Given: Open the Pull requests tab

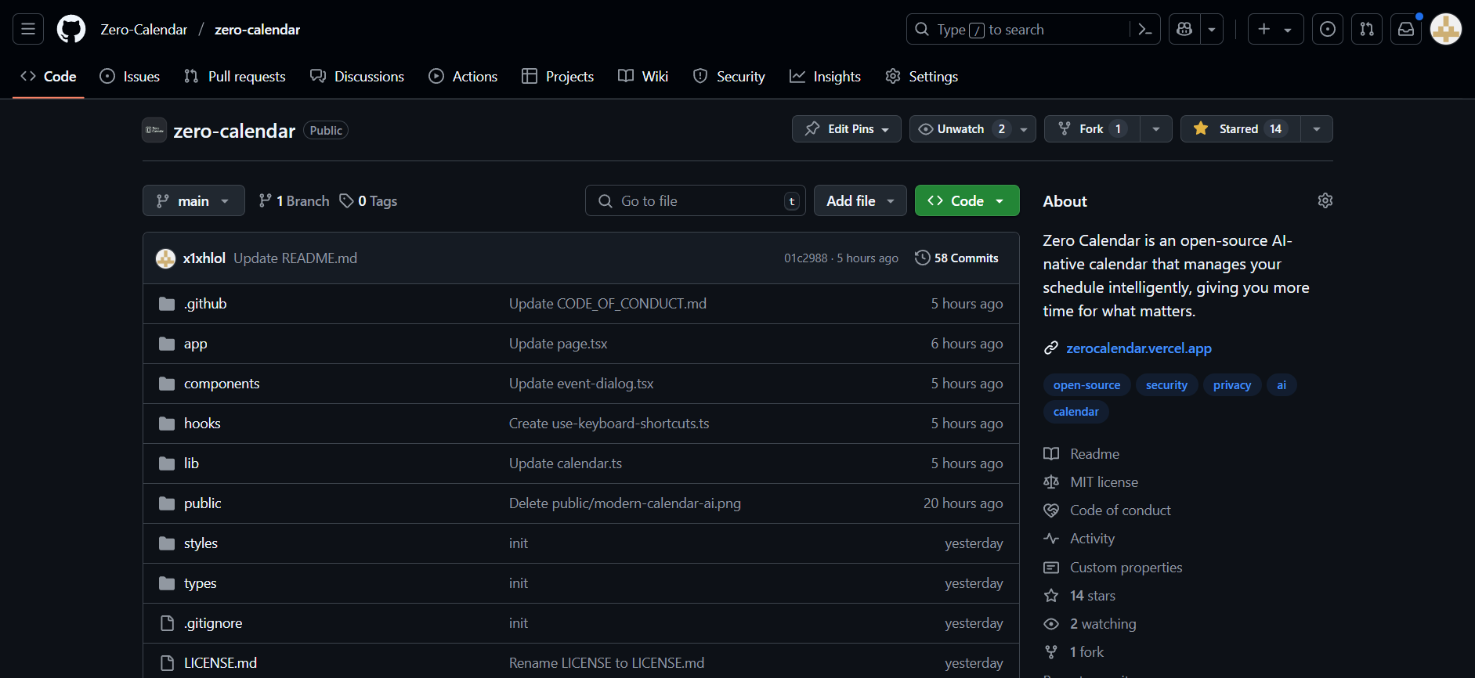Looking at the screenshot, I should [x=235, y=76].
